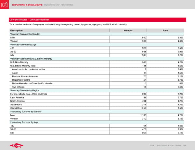The width and height of the screenshot is (195, 150).
Task: Select the U.S. Non-Minority row label
Action: [x=19, y=62]
